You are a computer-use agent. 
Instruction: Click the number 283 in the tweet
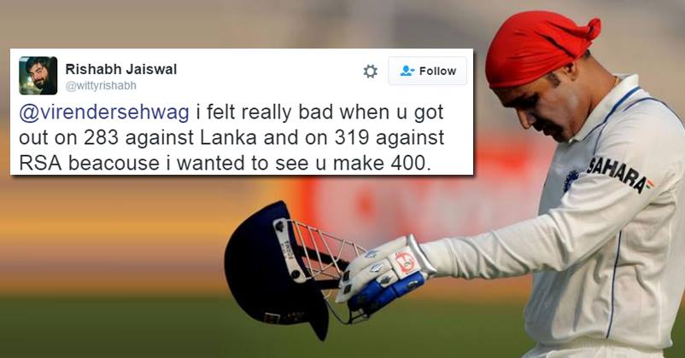click(x=101, y=138)
